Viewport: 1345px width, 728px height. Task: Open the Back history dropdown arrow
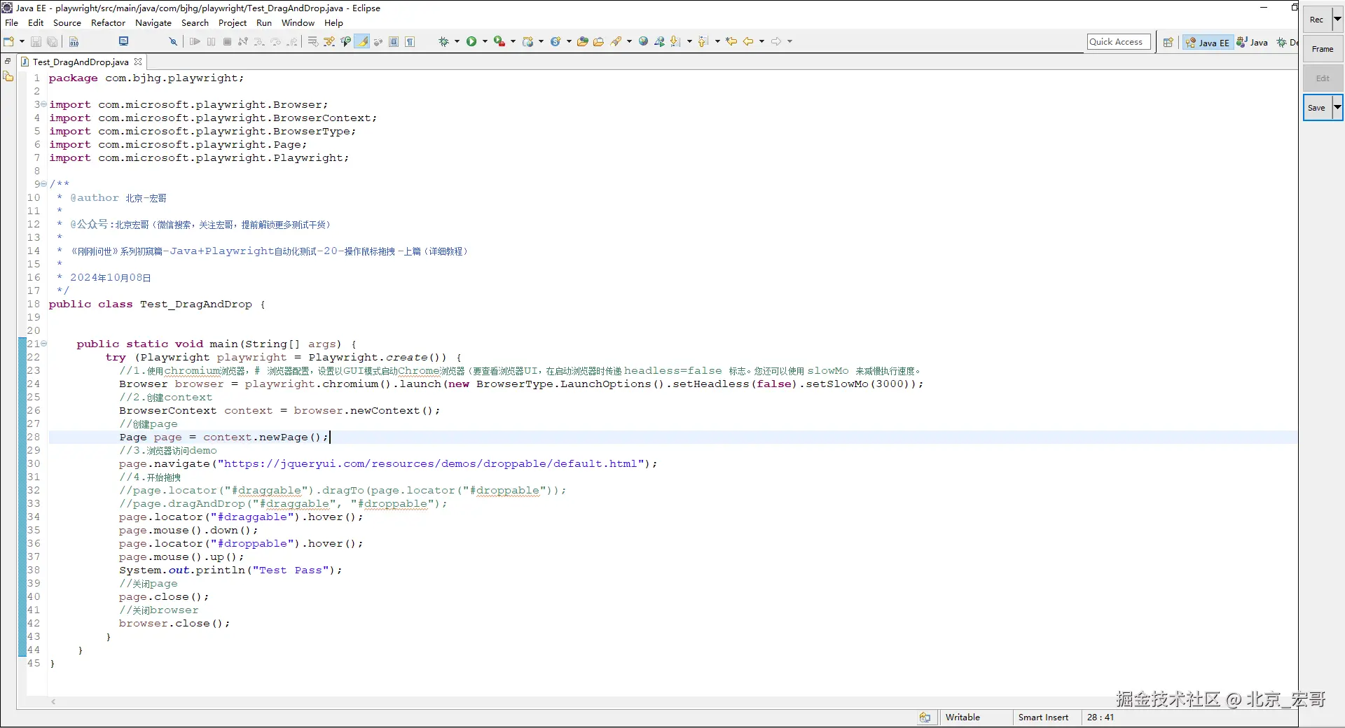tap(761, 42)
